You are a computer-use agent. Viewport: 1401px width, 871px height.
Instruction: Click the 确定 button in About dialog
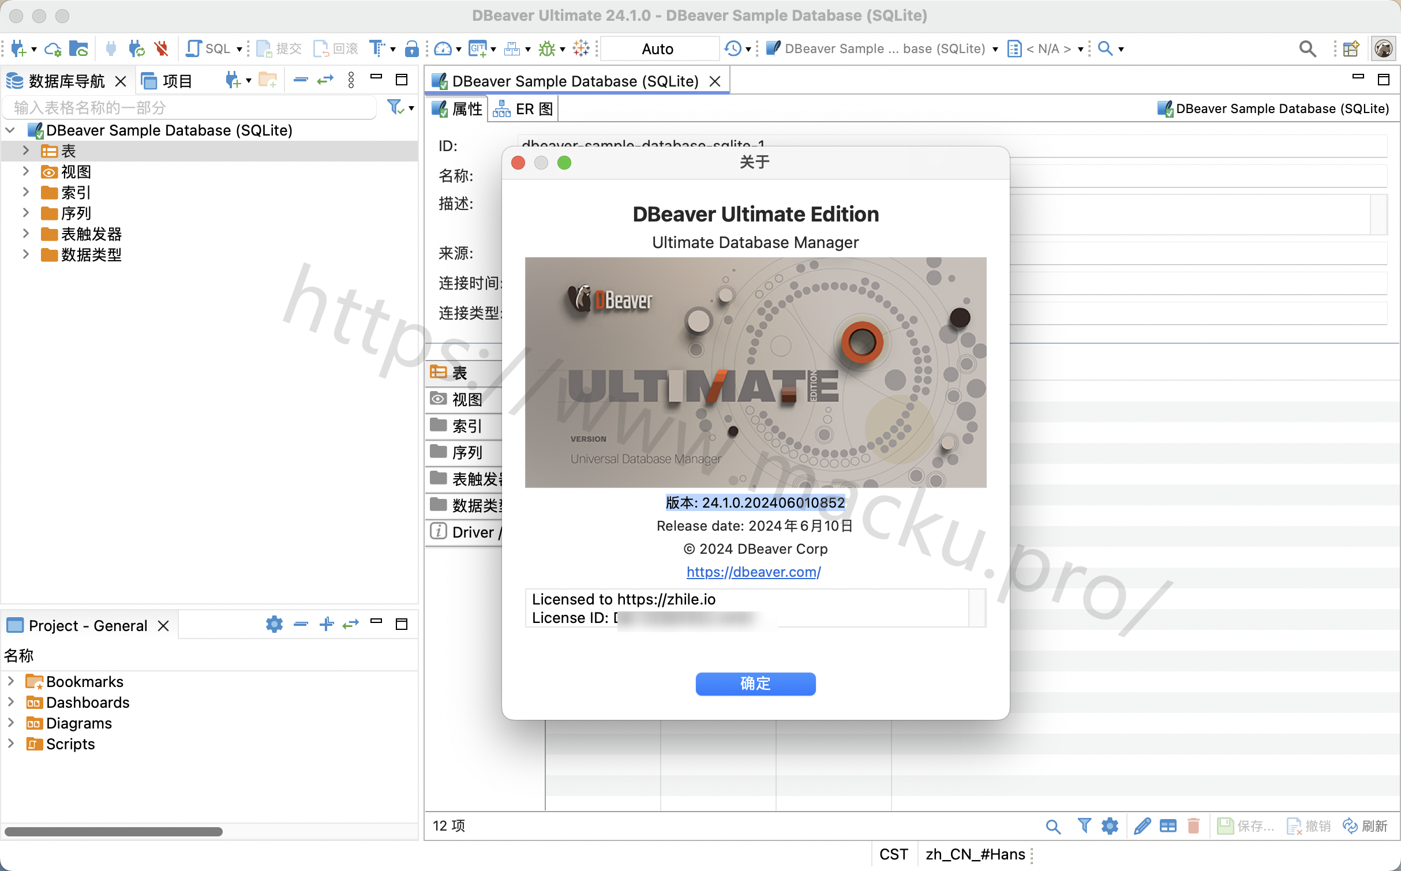tap(755, 684)
